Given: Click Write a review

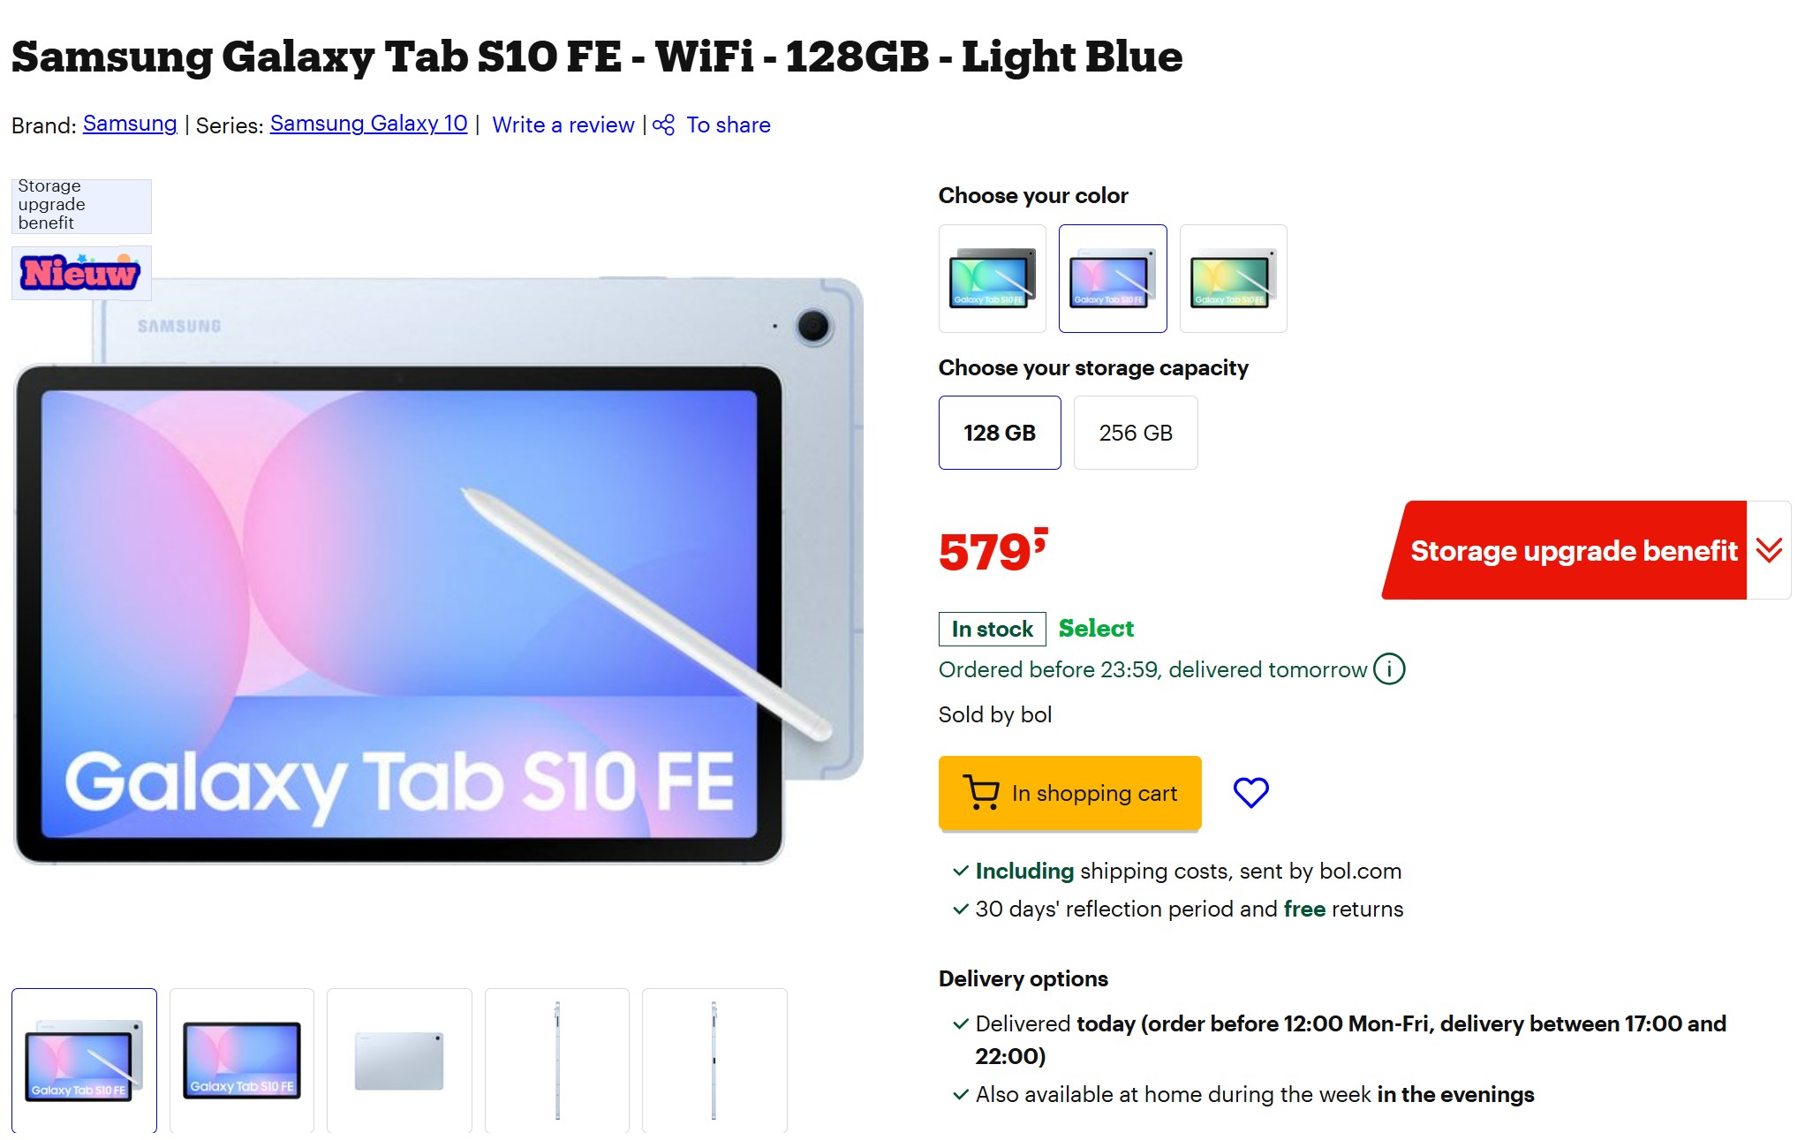Looking at the screenshot, I should pyautogui.click(x=563, y=125).
